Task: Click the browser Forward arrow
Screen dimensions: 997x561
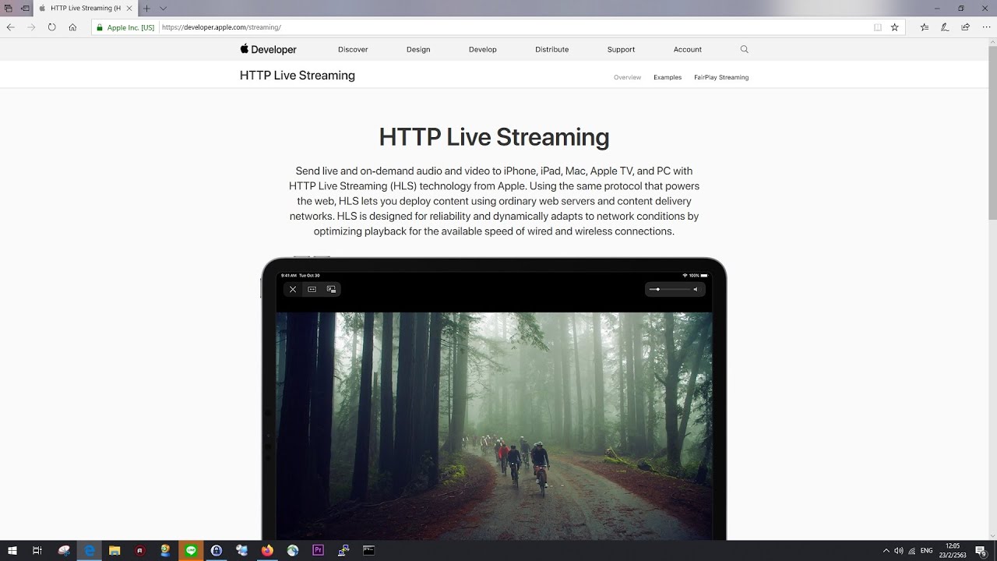Action: click(x=31, y=26)
